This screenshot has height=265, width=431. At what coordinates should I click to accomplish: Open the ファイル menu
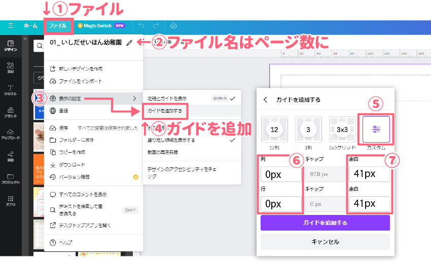click(x=58, y=26)
